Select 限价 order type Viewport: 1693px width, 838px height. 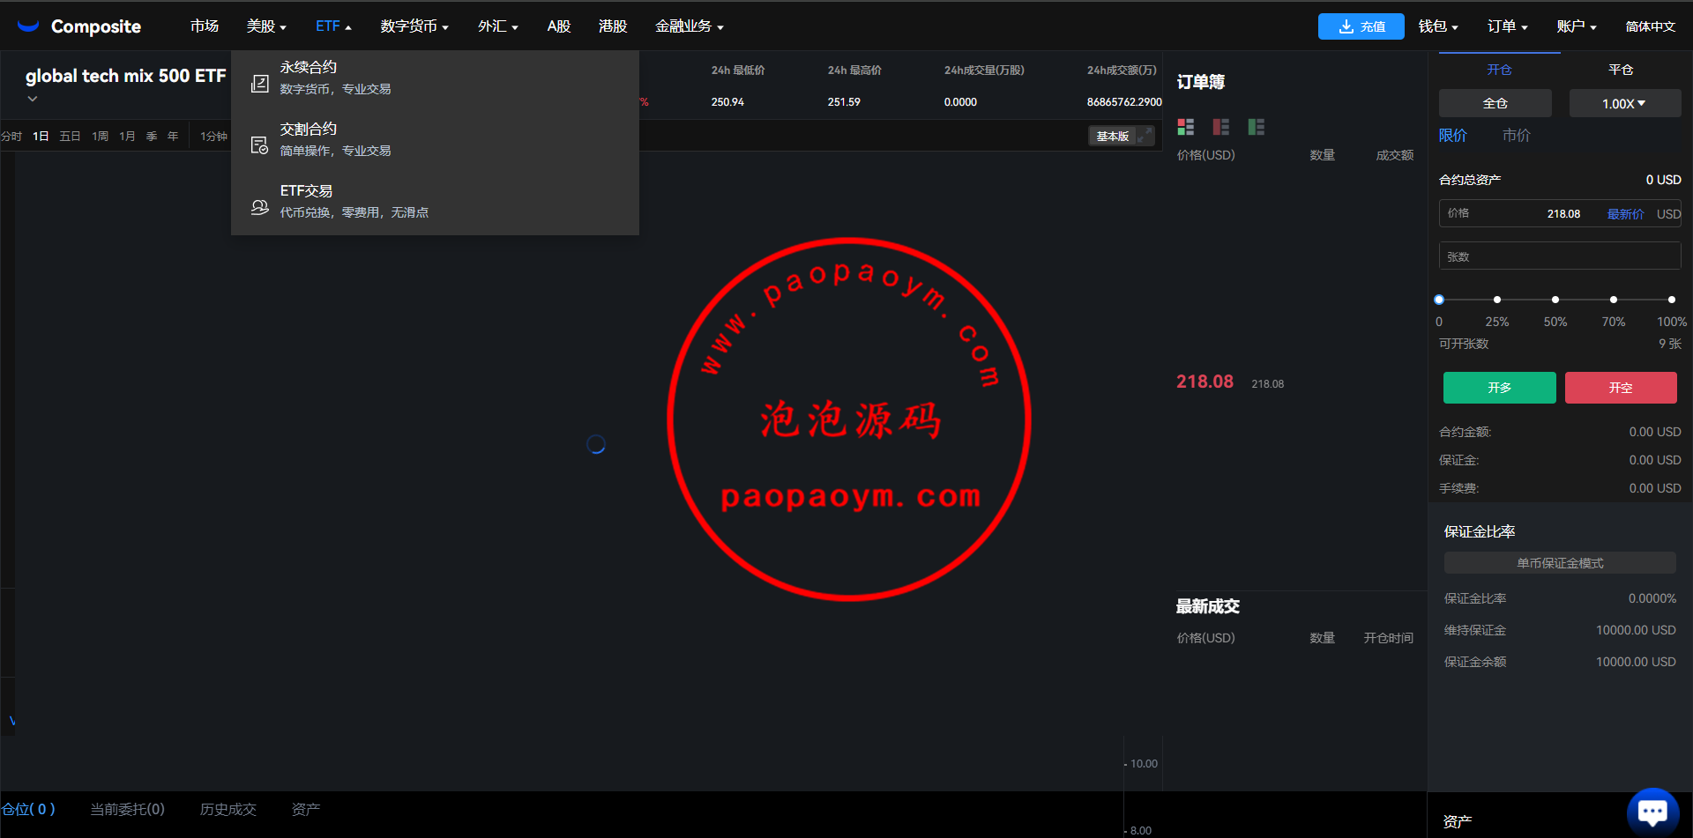pos(1453,136)
